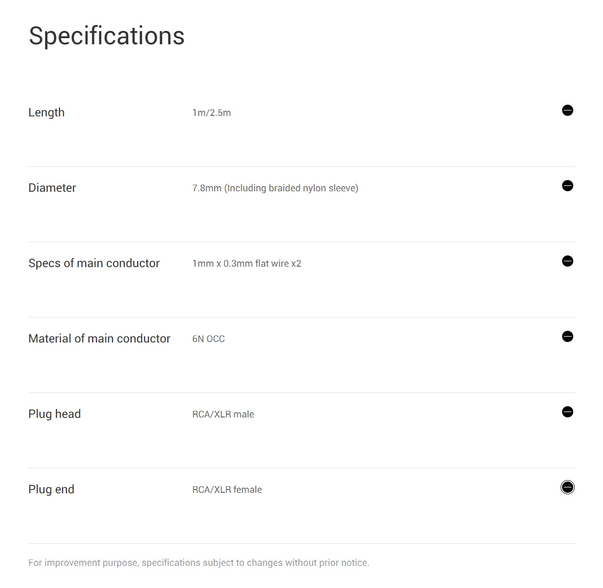
Task: Click the Diameter row label
Action: click(x=52, y=188)
